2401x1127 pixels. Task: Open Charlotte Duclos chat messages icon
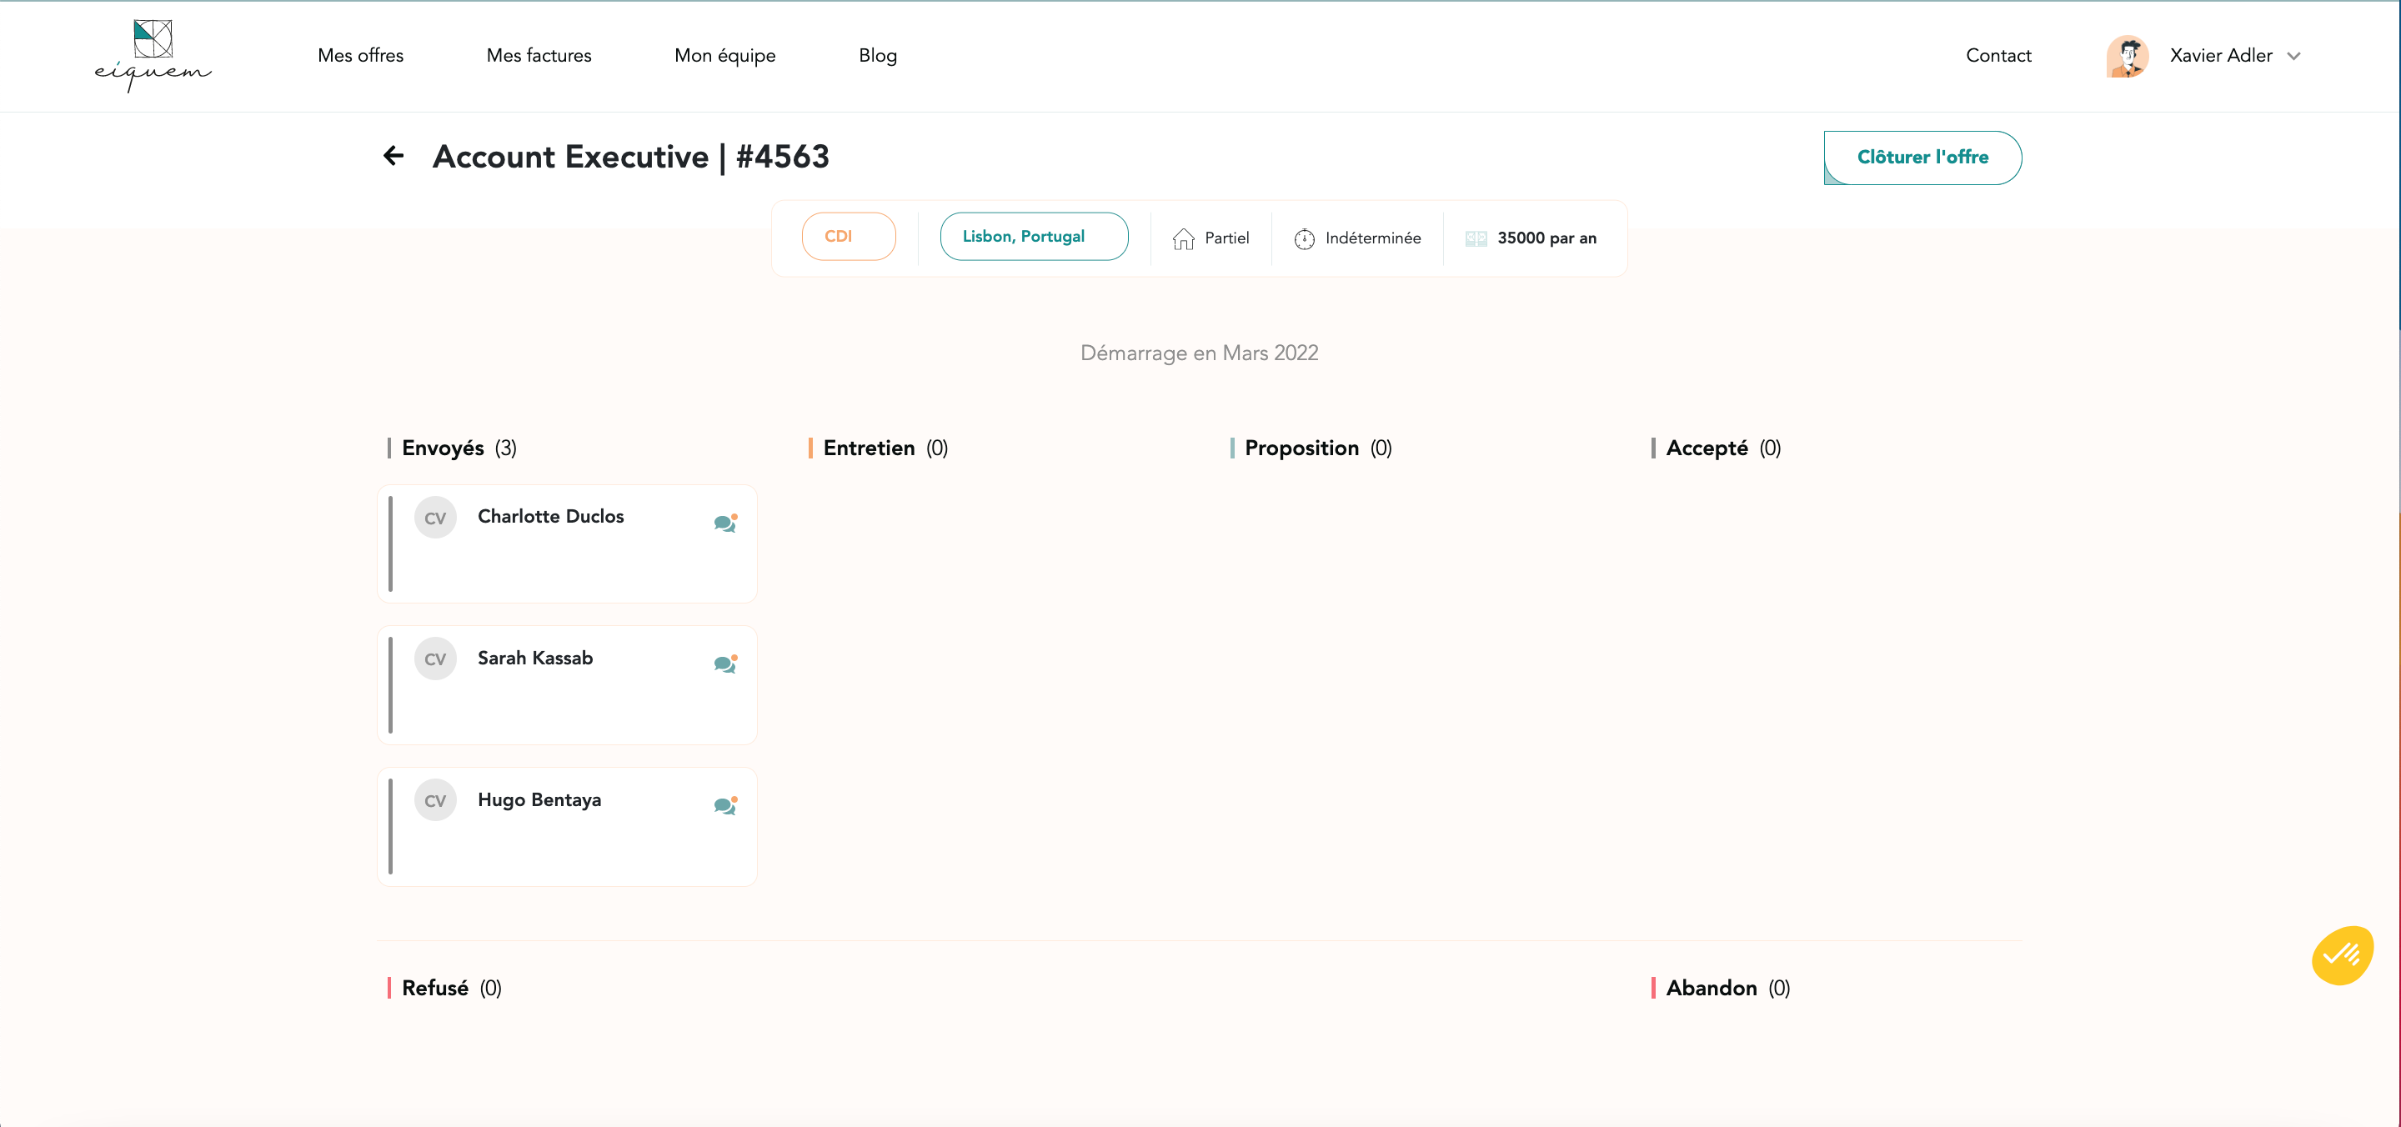pos(725,523)
